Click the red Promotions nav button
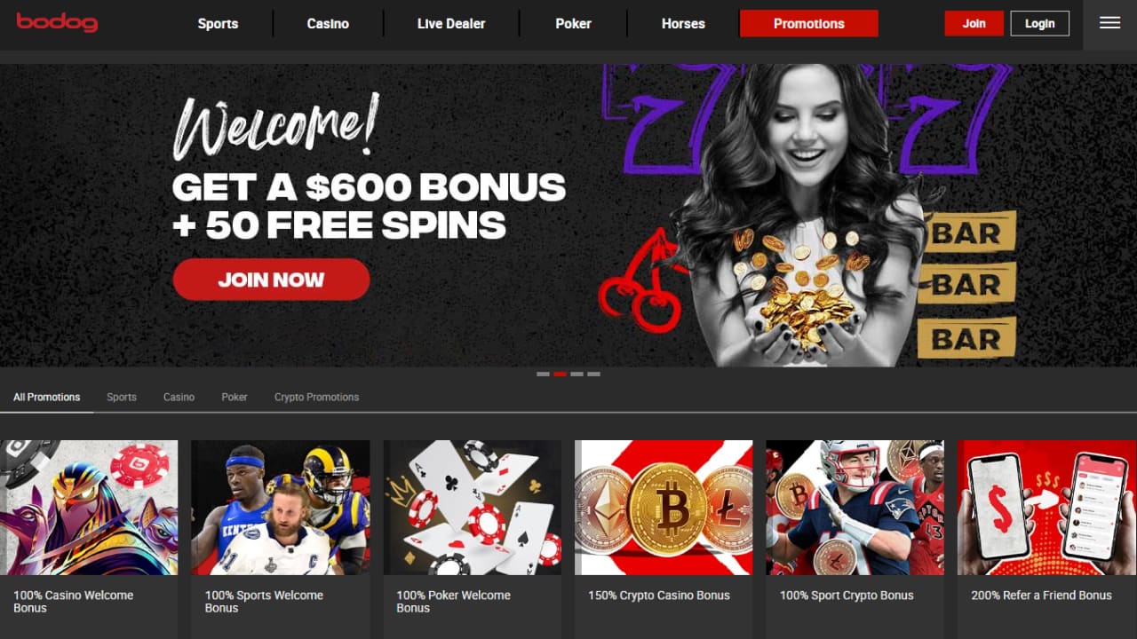 (809, 24)
